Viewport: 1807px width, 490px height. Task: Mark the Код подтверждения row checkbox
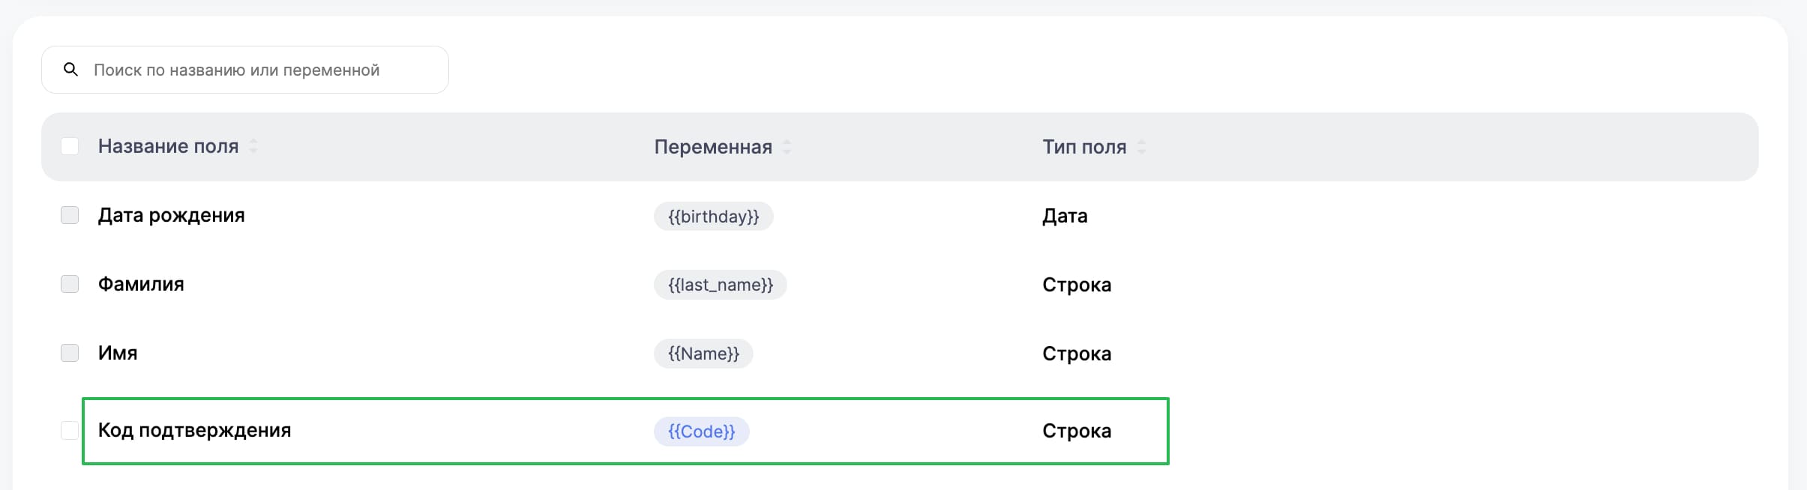(70, 430)
